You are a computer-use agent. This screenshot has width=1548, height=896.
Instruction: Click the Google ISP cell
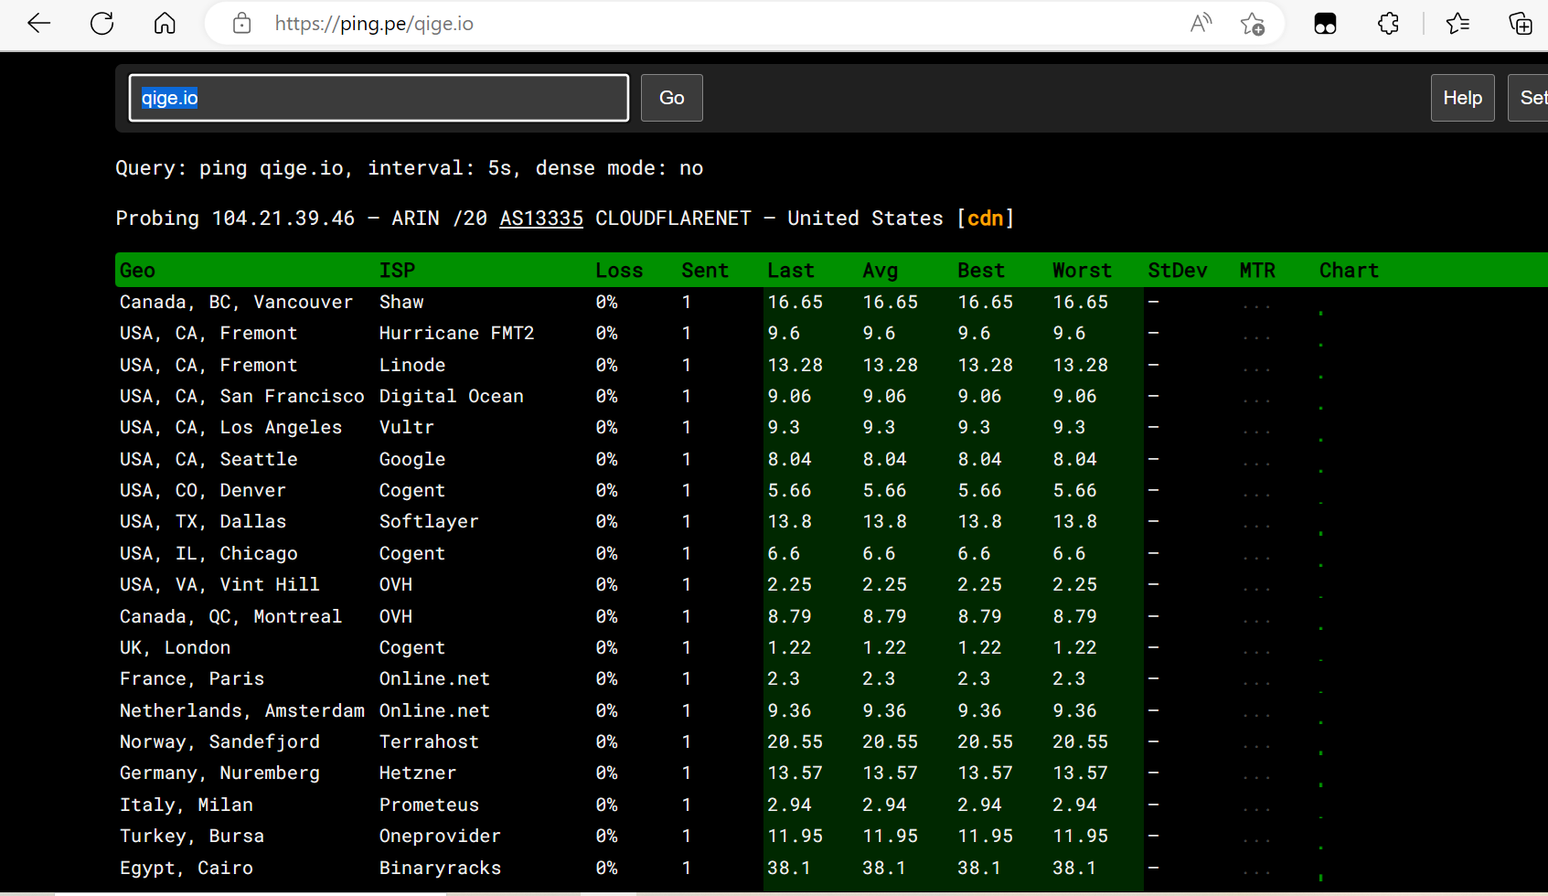[x=412, y=460]
